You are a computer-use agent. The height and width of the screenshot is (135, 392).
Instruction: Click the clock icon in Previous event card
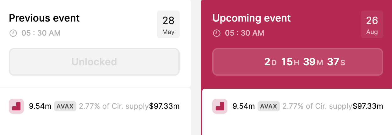coord(13,33)
